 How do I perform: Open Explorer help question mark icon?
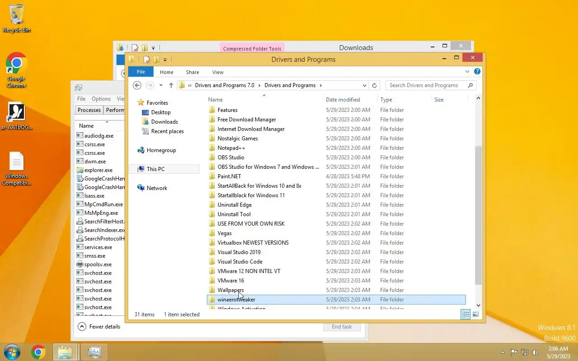tap(477, 72)
